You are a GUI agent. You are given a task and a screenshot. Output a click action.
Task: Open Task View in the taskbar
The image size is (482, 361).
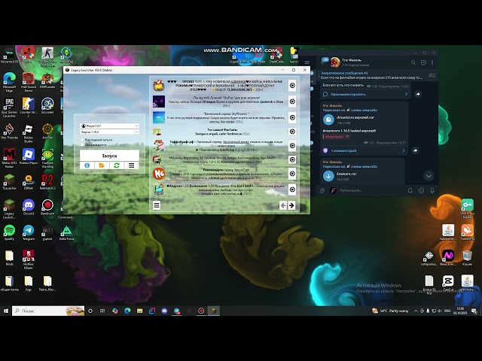(x=102, y=311)
